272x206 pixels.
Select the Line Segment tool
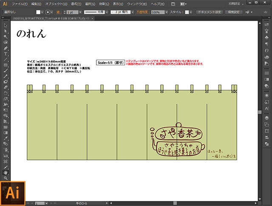point(6,59)
